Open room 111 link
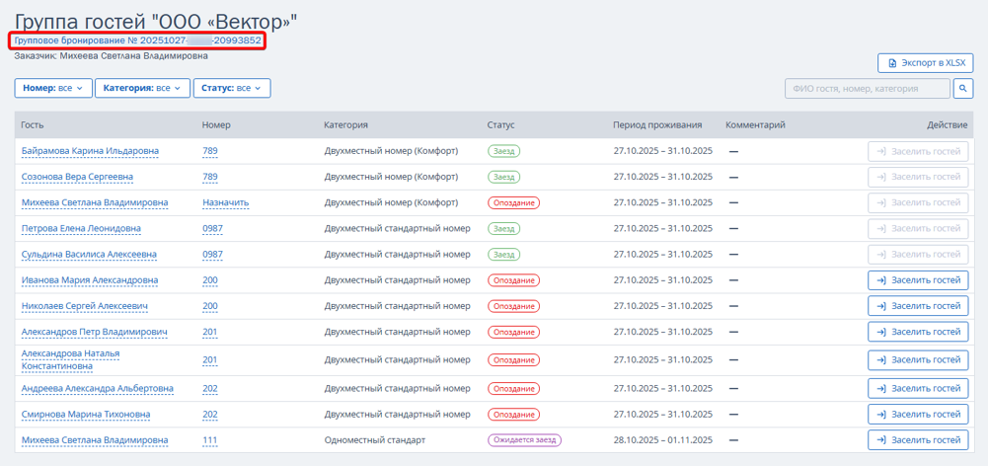The height and width of the screenshot is (466, 988). 209,440
